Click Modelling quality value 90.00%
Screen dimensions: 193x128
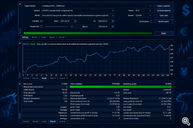click(x=168, y=84)
